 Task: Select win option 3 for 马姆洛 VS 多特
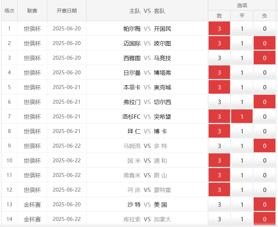point(219,145)
